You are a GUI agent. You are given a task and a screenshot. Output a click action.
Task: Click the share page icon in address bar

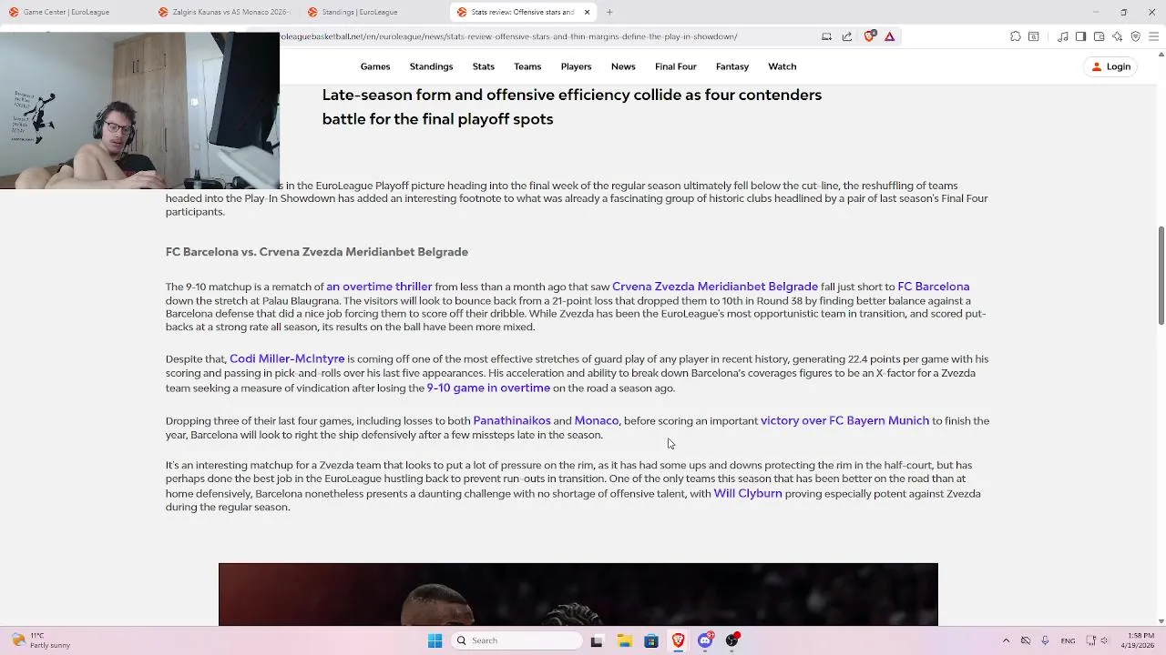coord(846,36)
